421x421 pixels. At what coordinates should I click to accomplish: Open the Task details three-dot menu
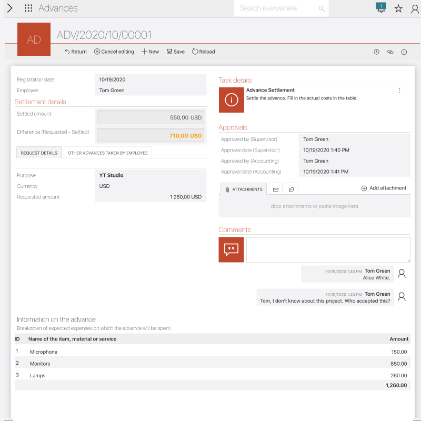tap(399, 91)
